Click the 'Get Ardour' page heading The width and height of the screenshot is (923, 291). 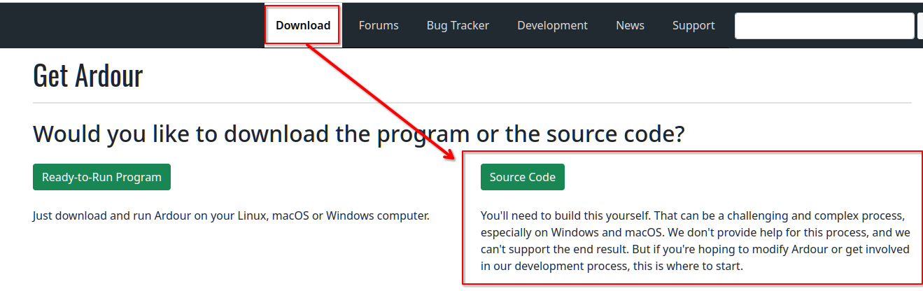pos(88,76)
